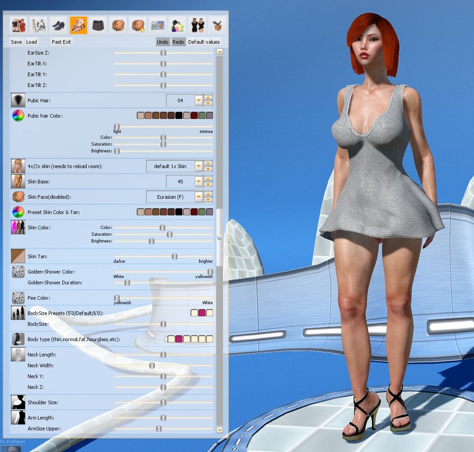Image resolution: width=474 pixels, height=452 pixels.
Task: Click the Skin Color Saturation slider handle
Action: pos(170,234)
